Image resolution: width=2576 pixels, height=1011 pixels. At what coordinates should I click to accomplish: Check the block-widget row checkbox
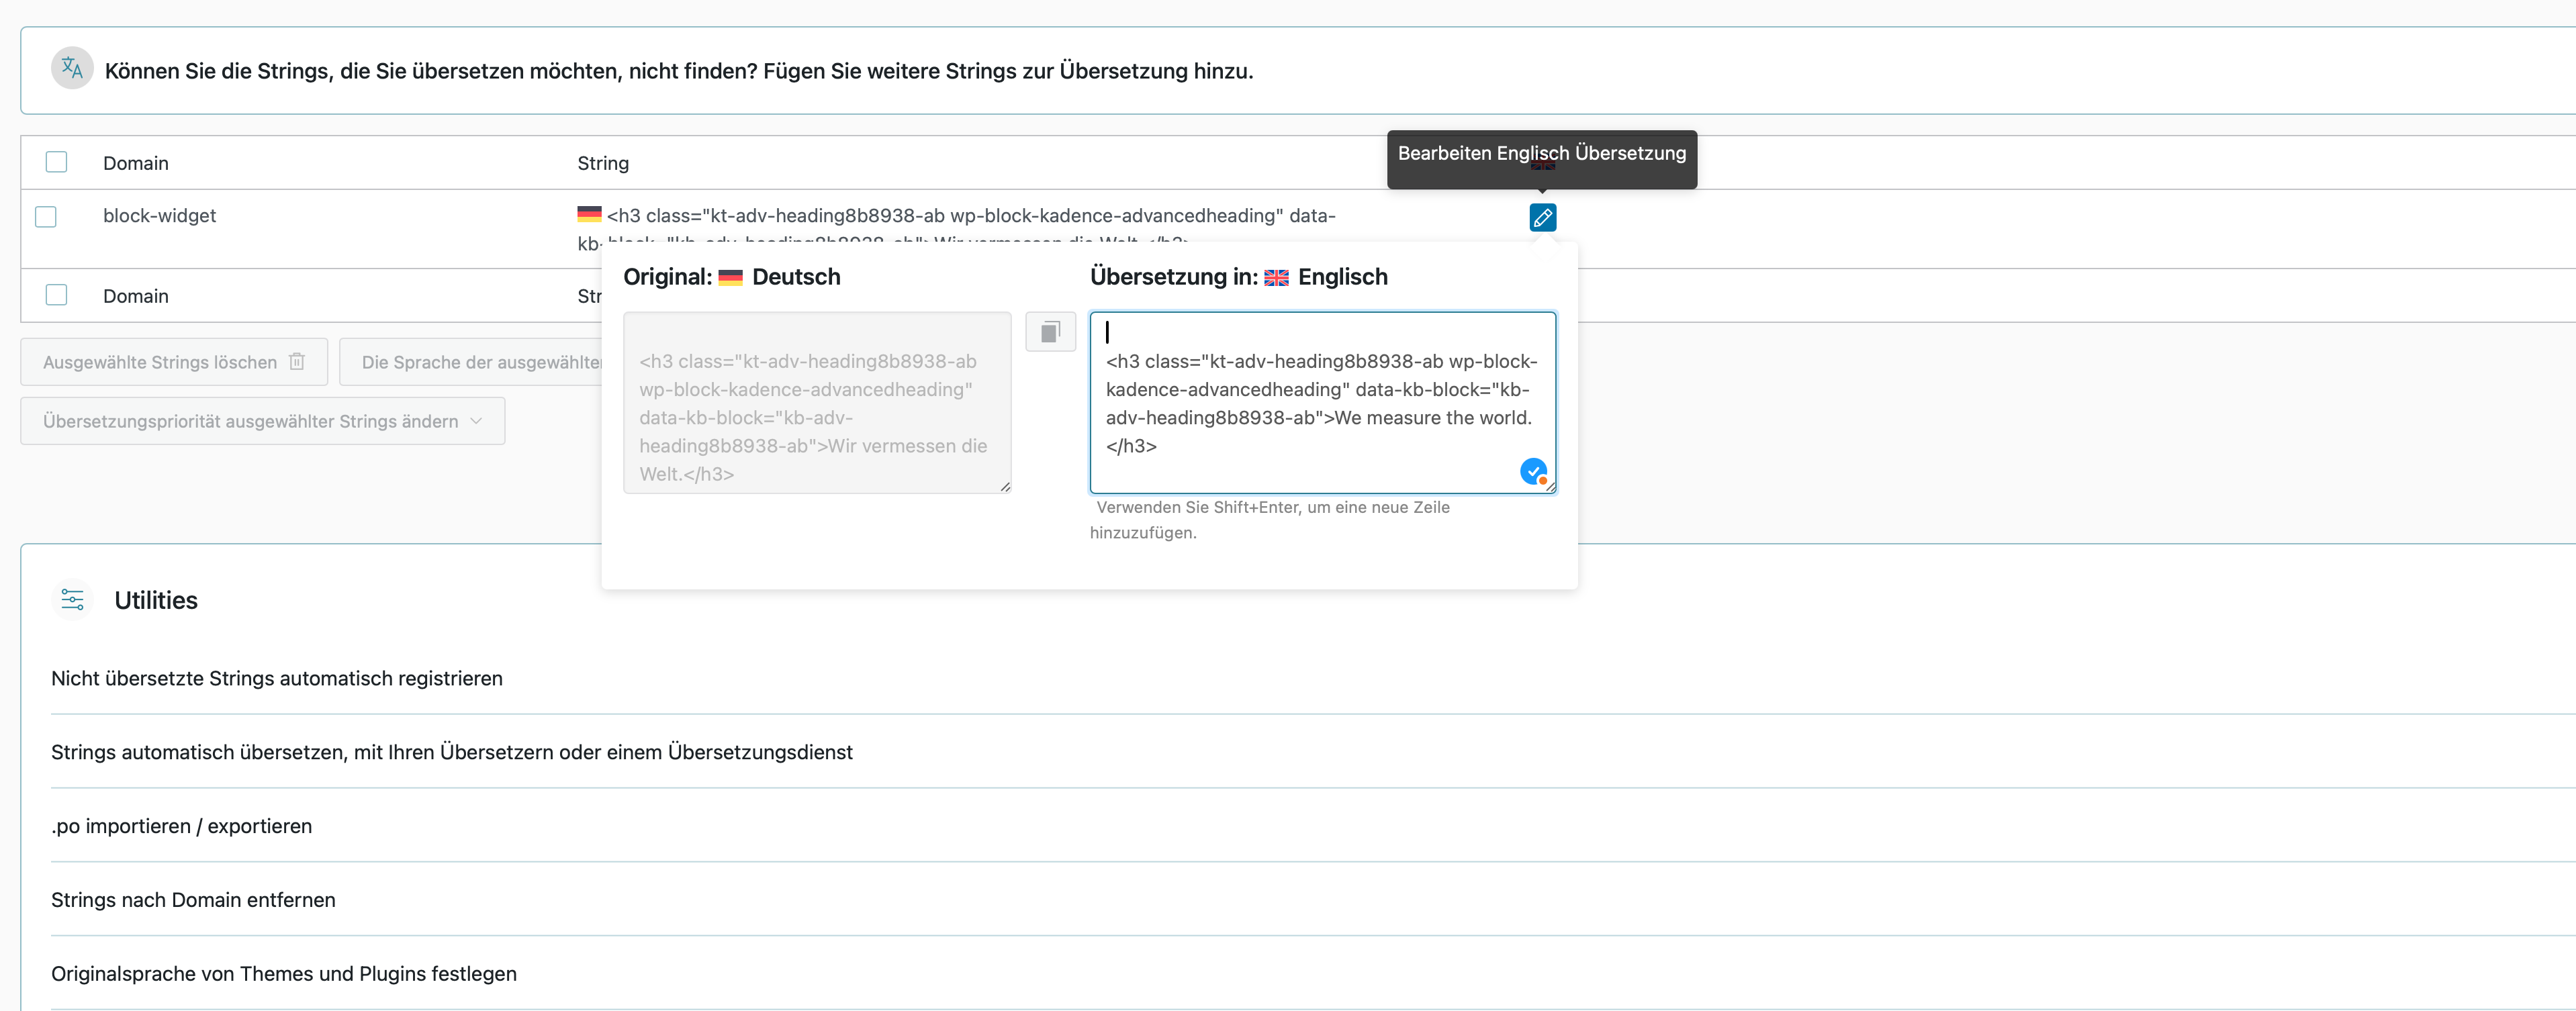click(x=46, y=216)
